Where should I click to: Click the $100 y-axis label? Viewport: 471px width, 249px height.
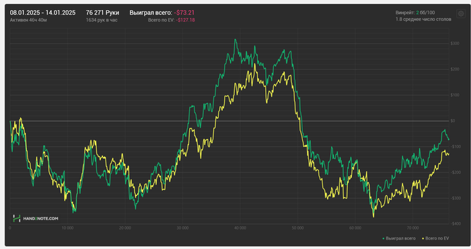pos(455,95)
